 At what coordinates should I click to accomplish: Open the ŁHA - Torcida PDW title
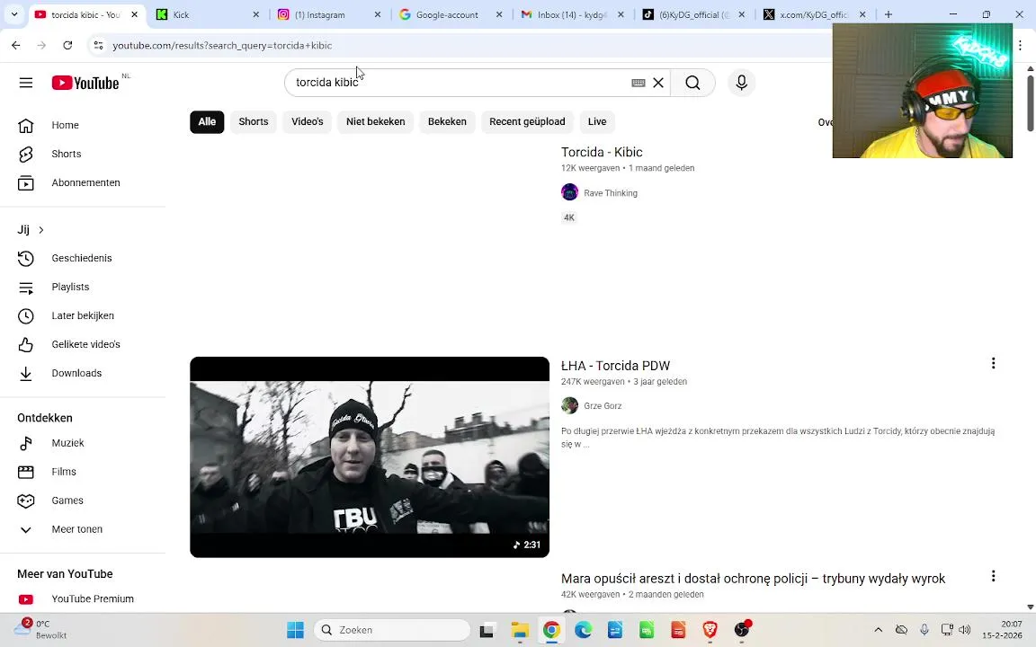pyautogui.click(x=616, y=366)
